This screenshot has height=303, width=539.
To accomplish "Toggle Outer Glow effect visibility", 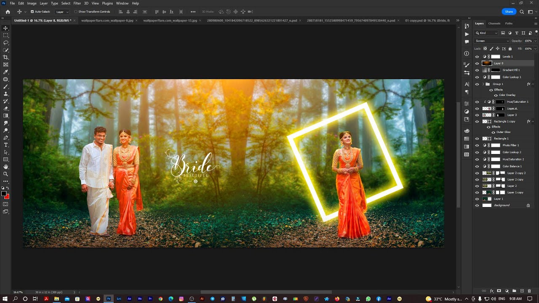I will tap(494, 132).
